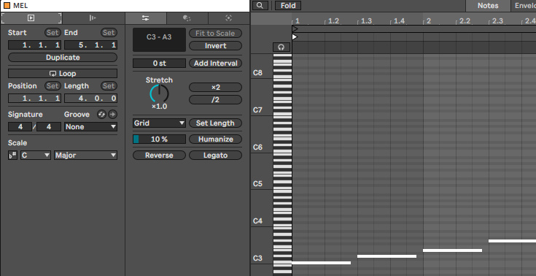Toggle the Loop button

click(x=63, y=73)
